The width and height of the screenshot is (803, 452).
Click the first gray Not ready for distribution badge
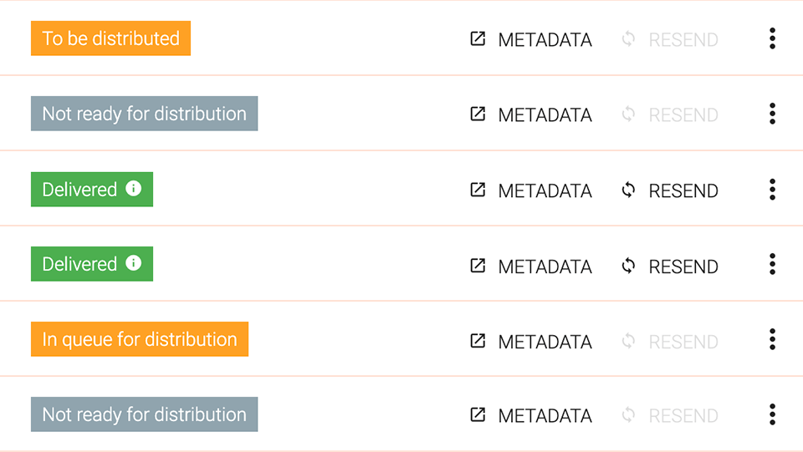[144, 114]
